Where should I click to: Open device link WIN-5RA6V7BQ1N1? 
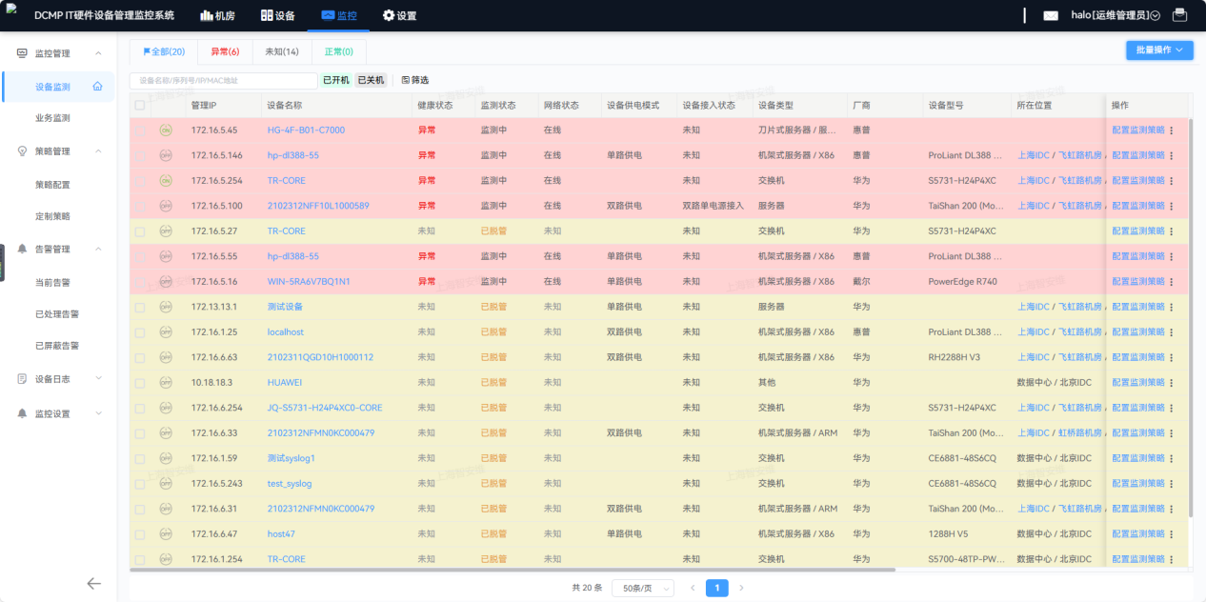[309, 282]
